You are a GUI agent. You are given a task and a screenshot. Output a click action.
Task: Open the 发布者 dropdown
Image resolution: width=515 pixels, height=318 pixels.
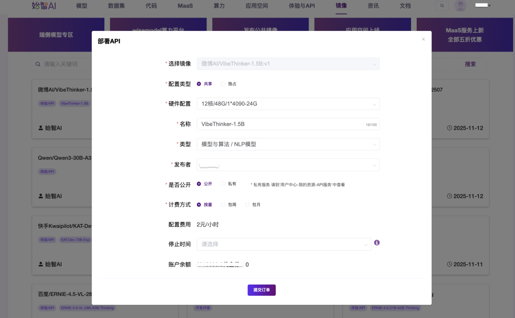(x=288, y=164)
